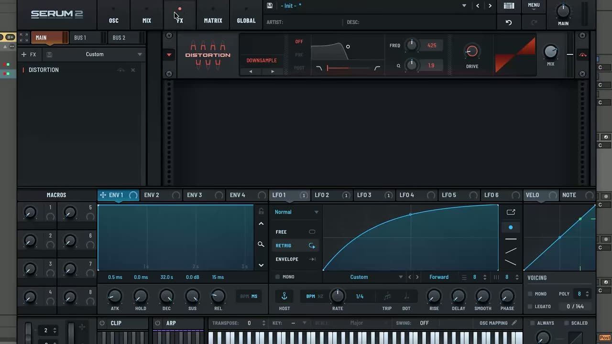Choose the low-pass filter shape icon

point(319,69)
